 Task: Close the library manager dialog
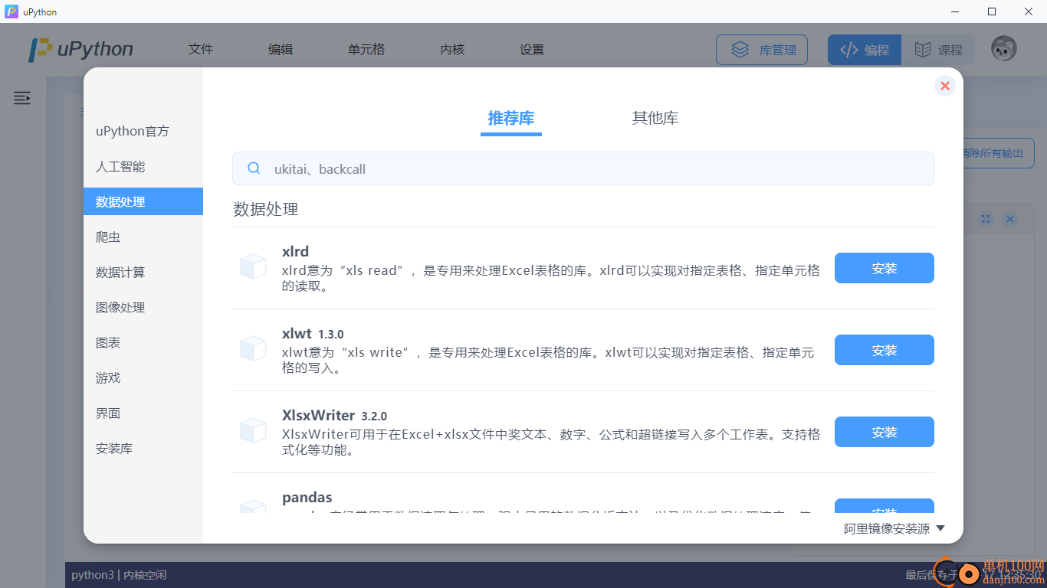(x=945, y=86)
